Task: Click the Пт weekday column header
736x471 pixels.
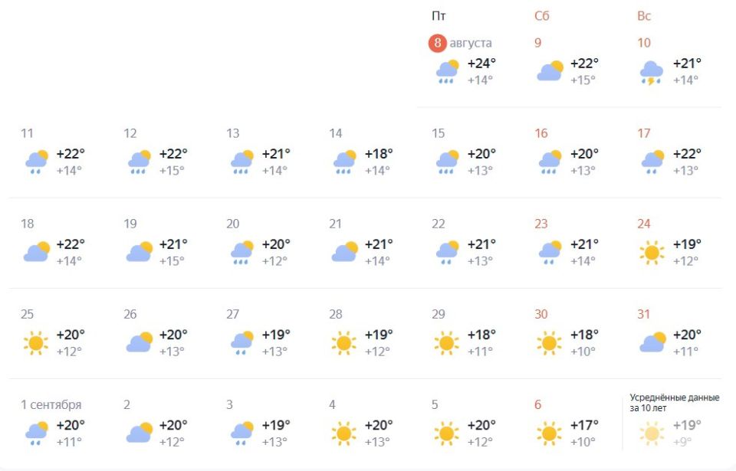Action: pos(439,16)
